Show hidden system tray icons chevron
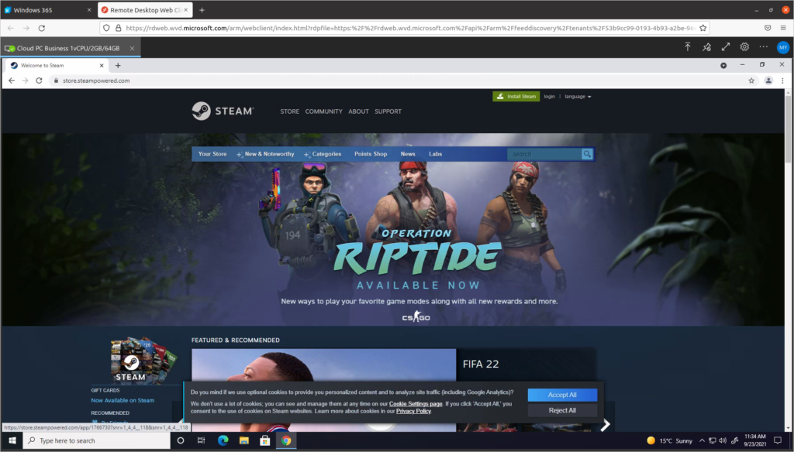 point(702,440)
